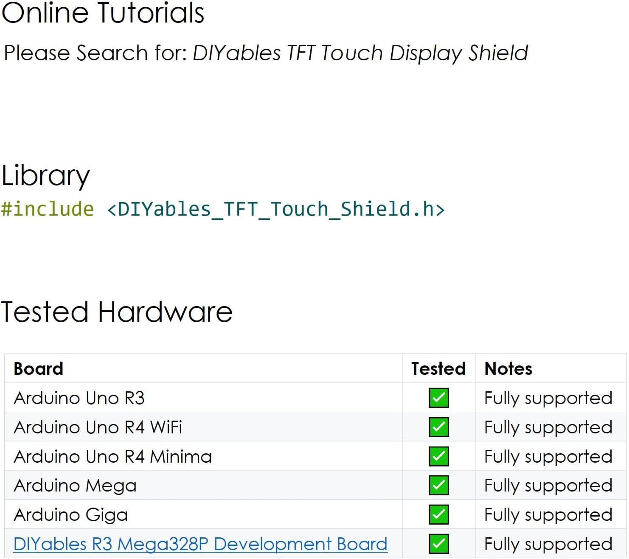Viewport: 629px width, 559px height.
Task: Click "Fully supported" in the Arduino Mega row
Action: click(548, 486)
